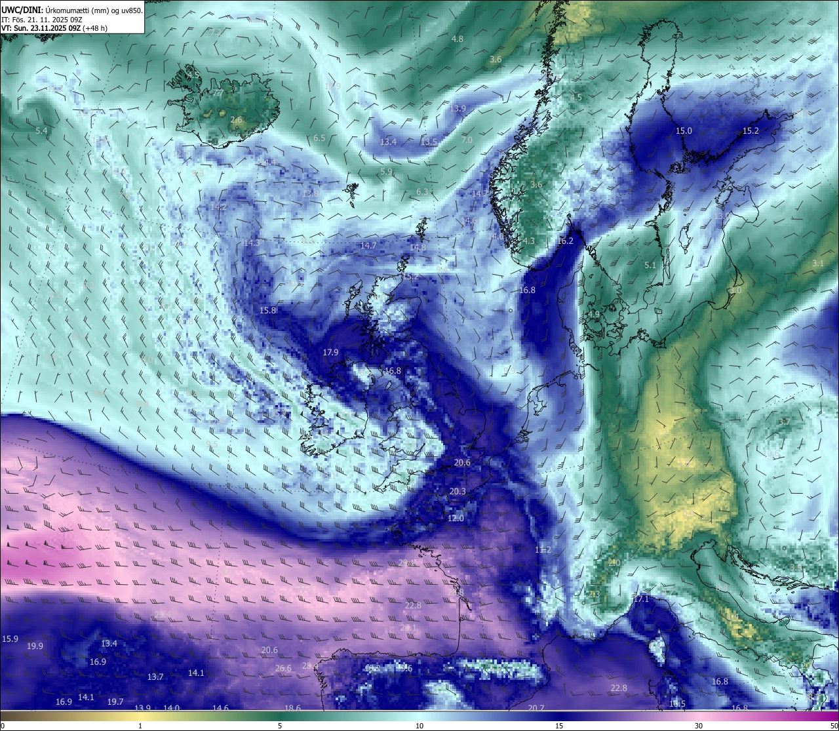The width and height of the screenshot is (839, 731).
Task: Click the map value '16.2'
Action: coord(565,241)
